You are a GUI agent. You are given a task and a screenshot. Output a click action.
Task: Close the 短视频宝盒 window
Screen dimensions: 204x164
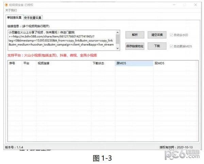(x=195, y=5)
